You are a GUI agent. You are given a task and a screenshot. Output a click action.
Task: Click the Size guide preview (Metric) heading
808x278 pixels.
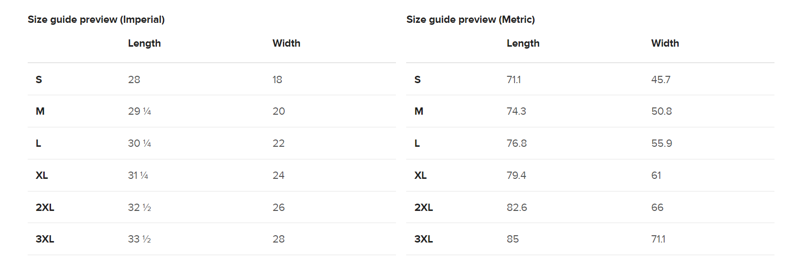(x=470, y=19)
